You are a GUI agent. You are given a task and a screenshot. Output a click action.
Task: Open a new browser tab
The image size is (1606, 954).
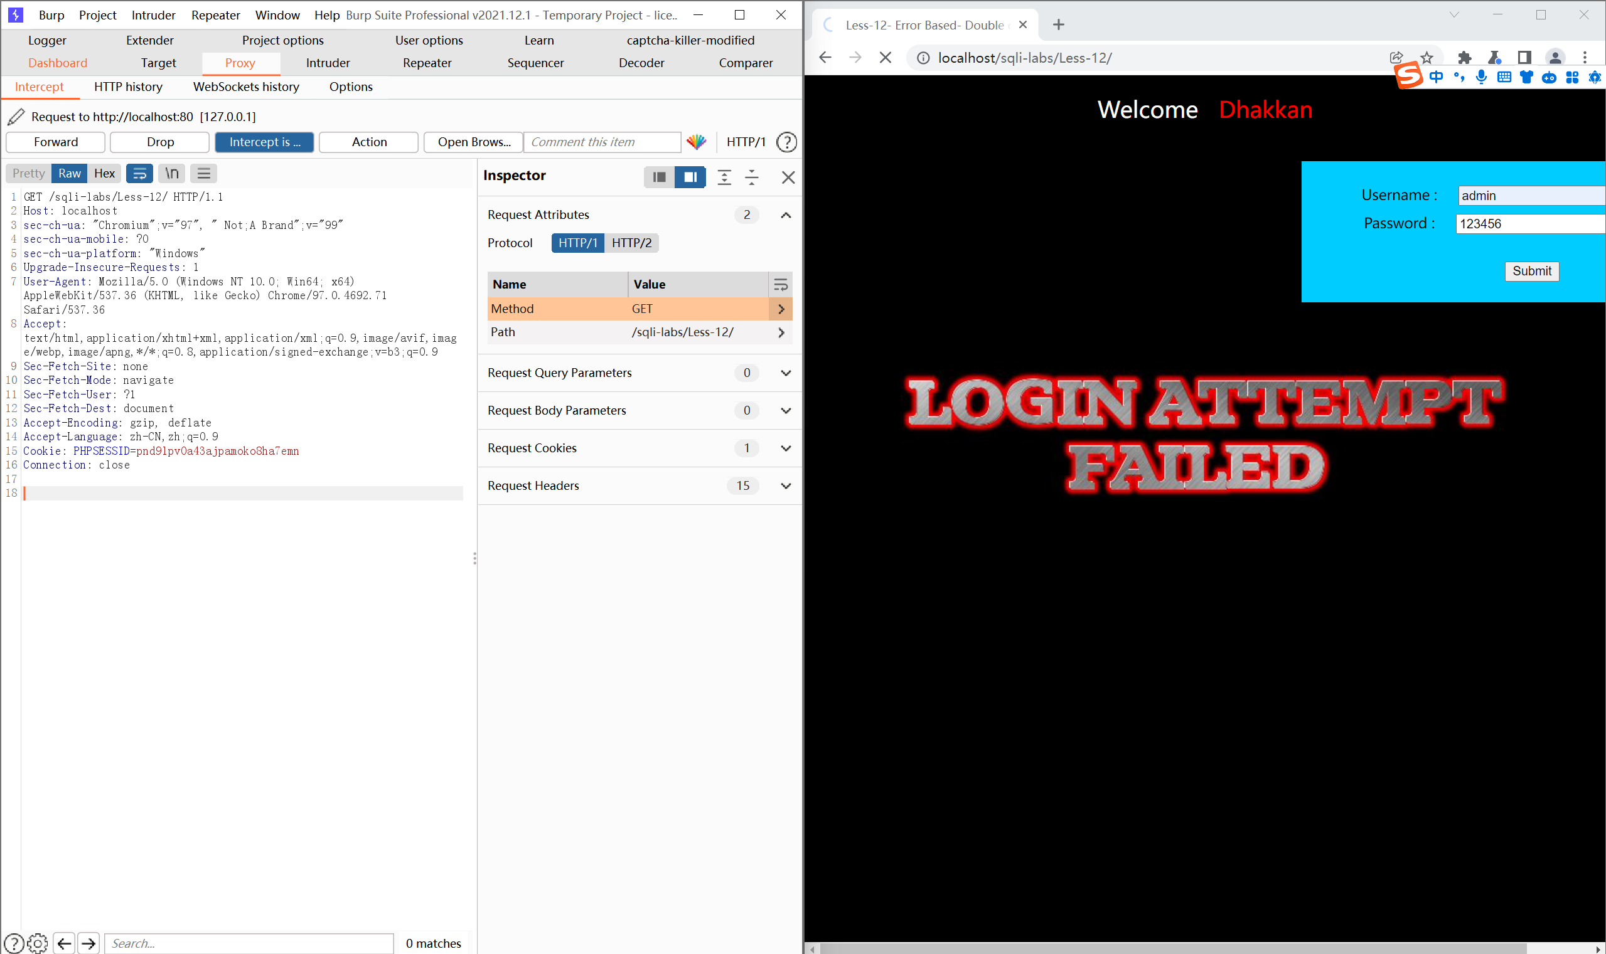tap(1059, 25)
